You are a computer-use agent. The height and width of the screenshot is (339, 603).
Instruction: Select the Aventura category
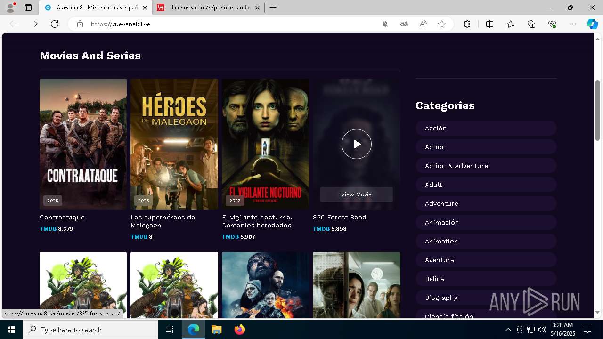point(486,260)
